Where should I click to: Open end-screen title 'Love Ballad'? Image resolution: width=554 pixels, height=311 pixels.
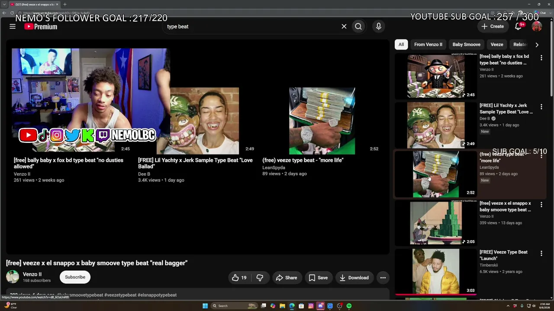click(195, 163)
